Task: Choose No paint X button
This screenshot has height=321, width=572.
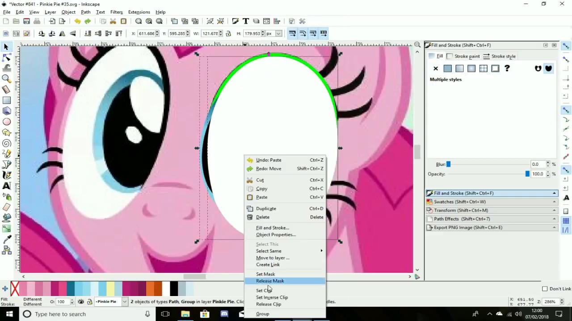Action: tap(436, 68)
